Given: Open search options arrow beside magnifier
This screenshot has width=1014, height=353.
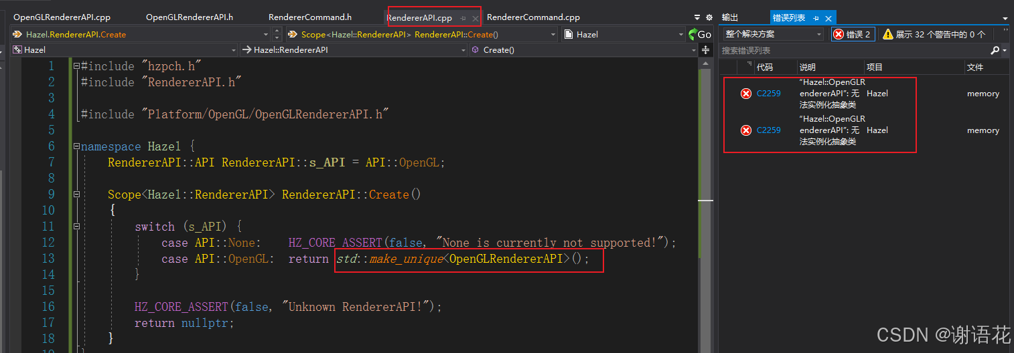Looking at the screenshot, I should [x=1005, y=50].
